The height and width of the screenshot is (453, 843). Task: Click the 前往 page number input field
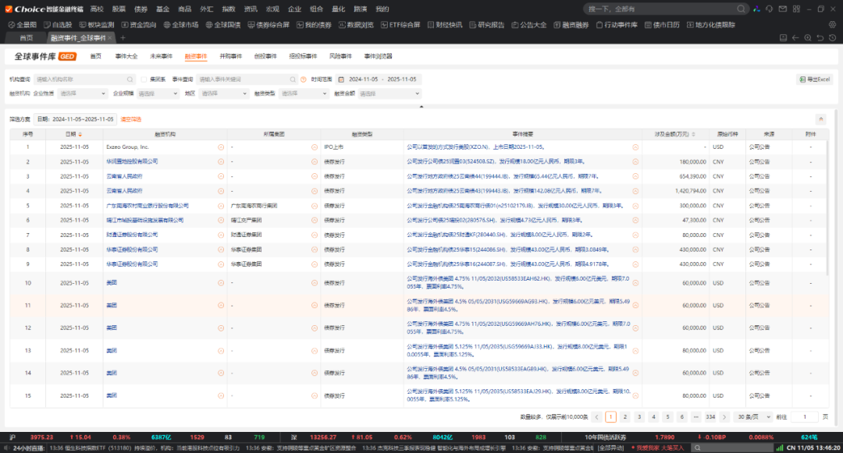pyautogui.click(x=804, y=417)
